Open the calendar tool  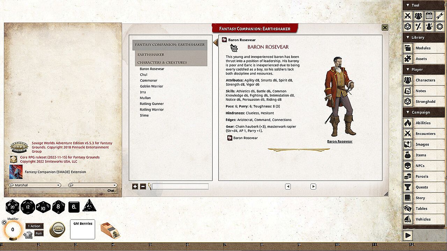click(x=429, y=16)
